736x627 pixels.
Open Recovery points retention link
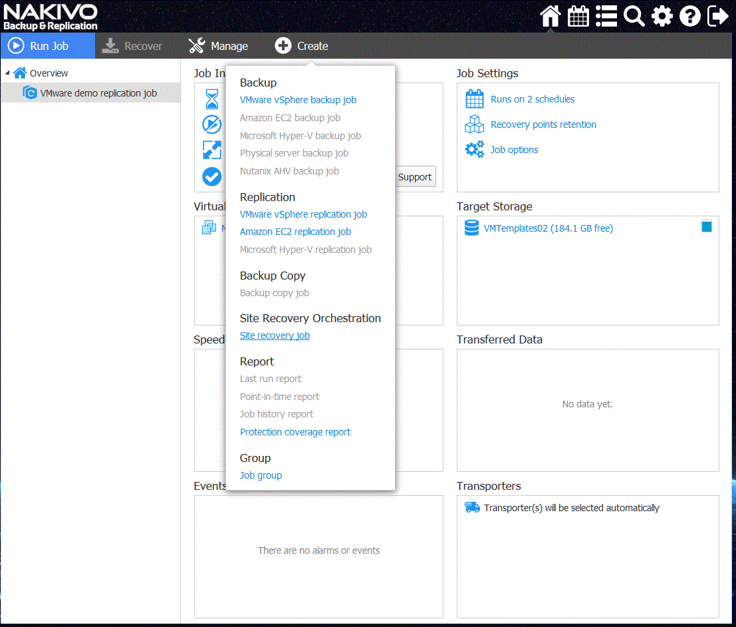click(x=544, y=124)
